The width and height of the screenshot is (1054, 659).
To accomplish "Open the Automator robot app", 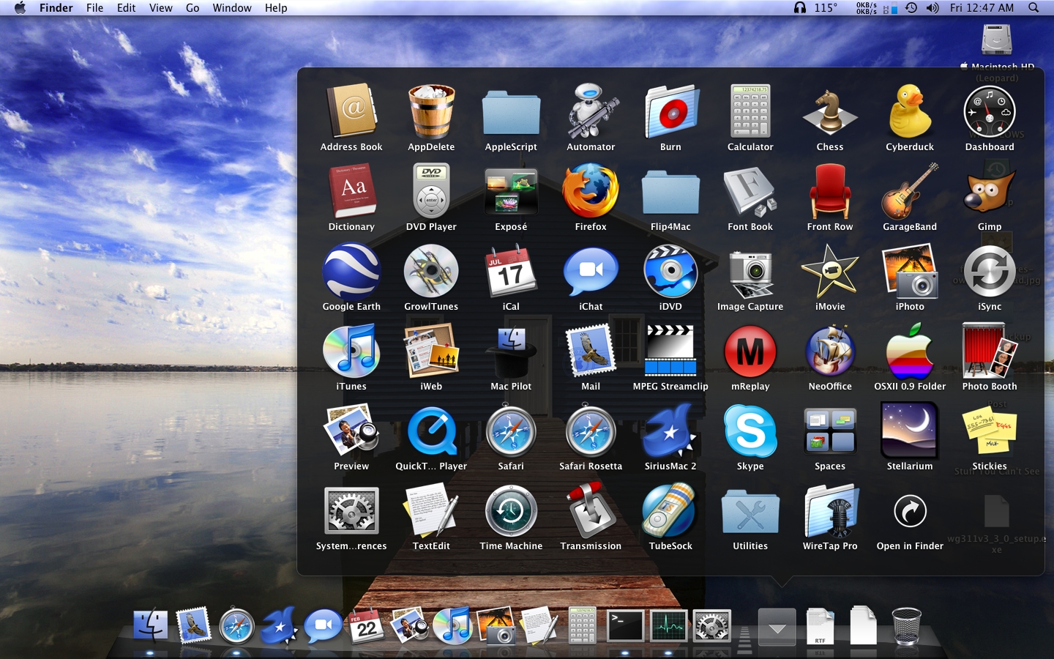I will 591,112.
